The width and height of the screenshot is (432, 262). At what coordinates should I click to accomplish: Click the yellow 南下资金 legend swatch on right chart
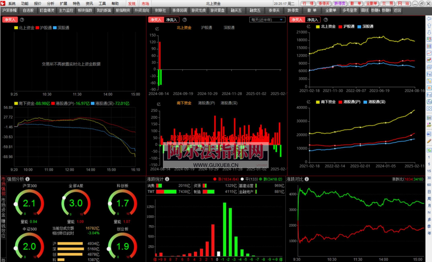318,102
